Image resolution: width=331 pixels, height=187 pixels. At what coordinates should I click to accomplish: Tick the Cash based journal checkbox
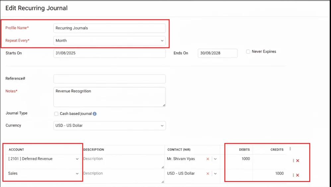pos(56,114)
